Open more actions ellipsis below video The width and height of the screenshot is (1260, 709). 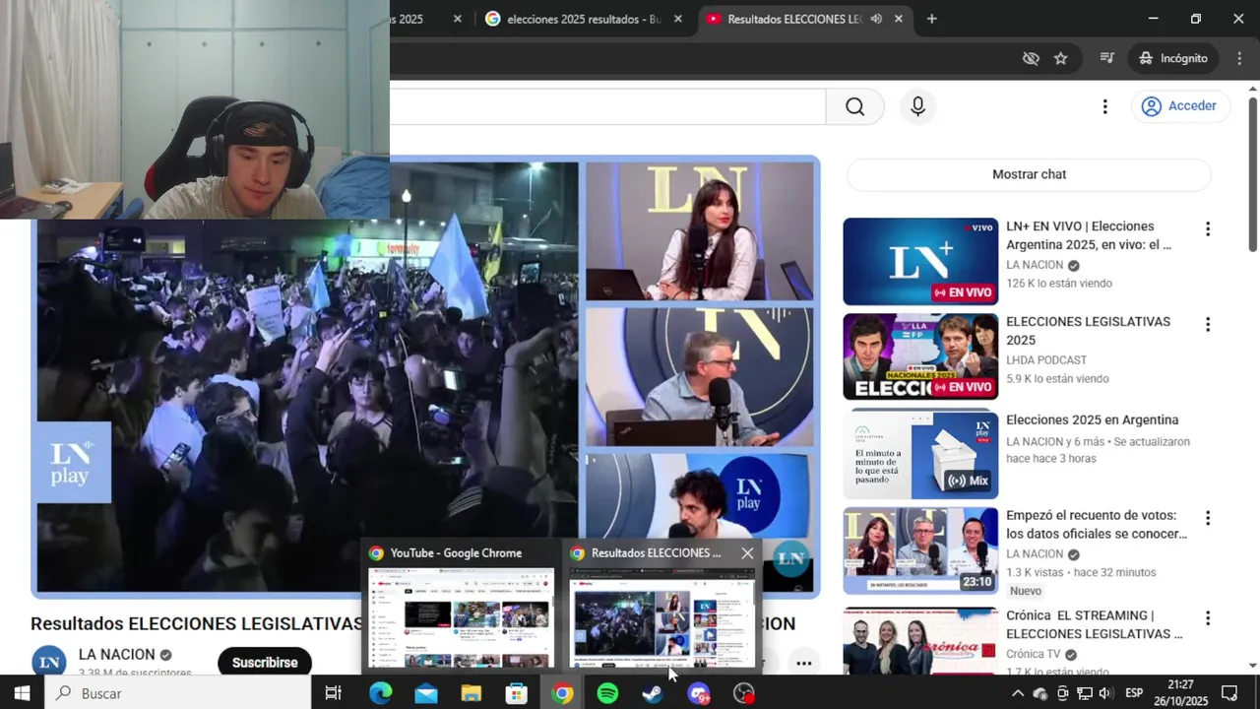(x=803, y=663)
